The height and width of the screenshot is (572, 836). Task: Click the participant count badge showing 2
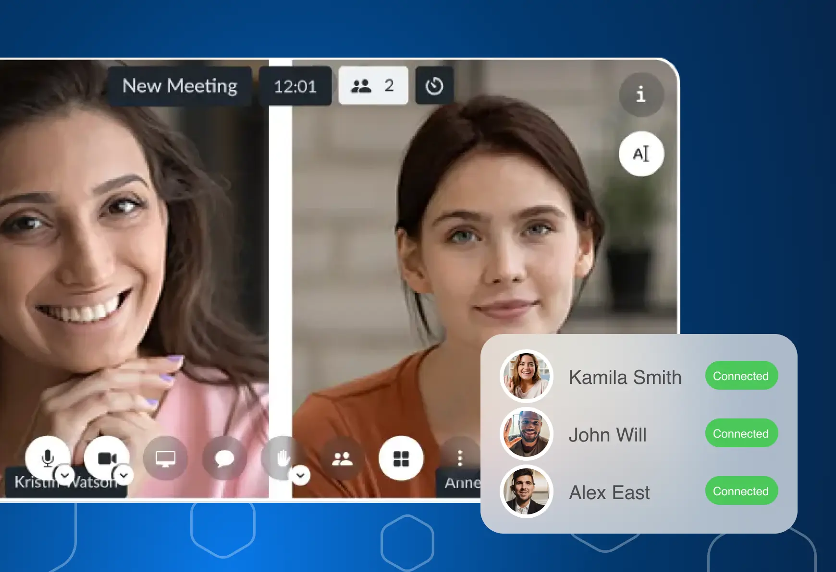click(373, 86)
